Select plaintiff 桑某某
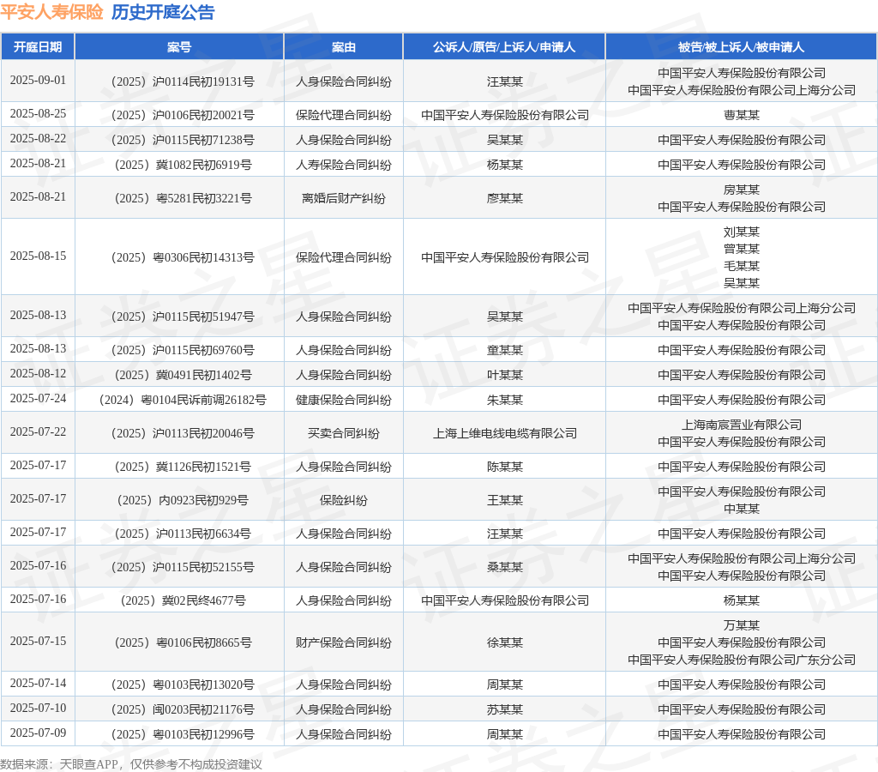The height and width of the screenshot is (772, 878). pos(504,568)
